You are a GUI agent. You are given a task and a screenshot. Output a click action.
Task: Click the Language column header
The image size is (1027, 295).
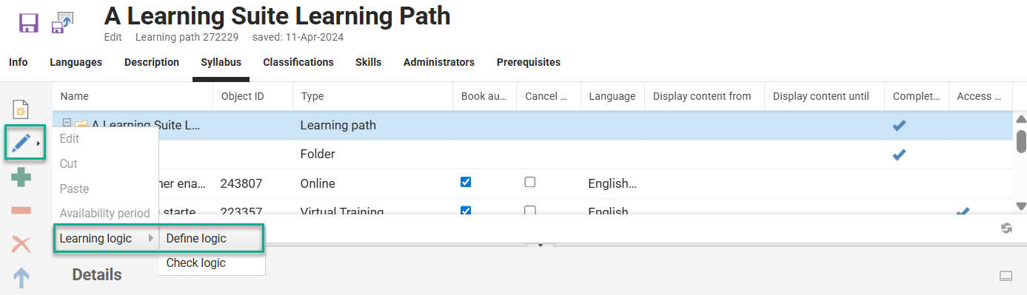click(612, 96)
